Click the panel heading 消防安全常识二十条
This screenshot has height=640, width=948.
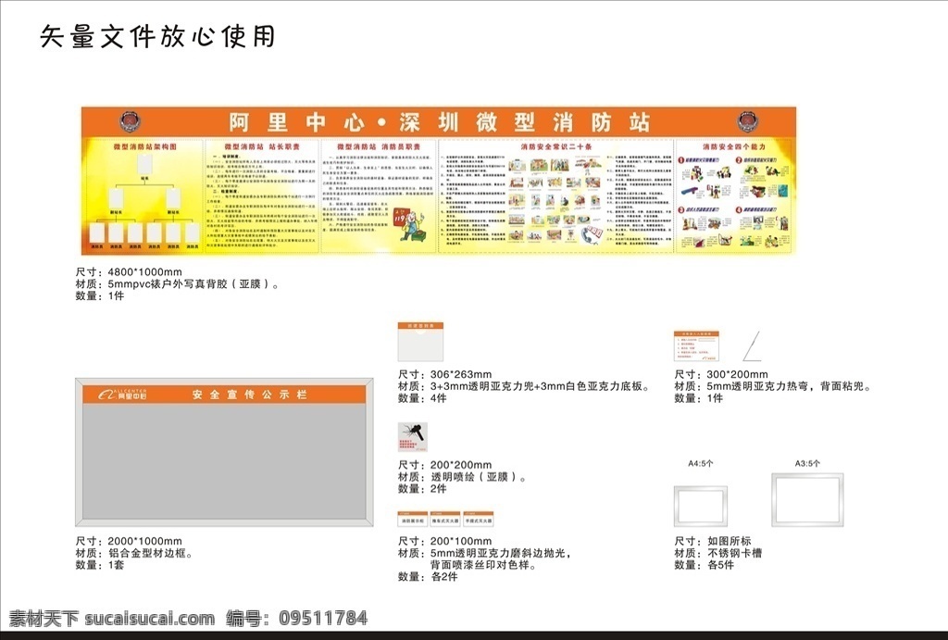(x=556, y=146)
